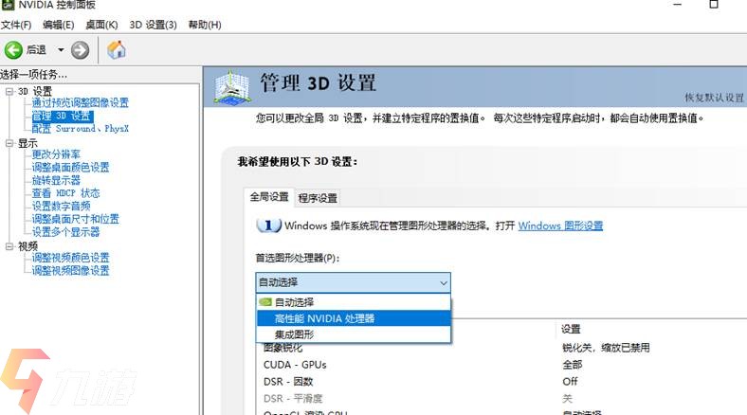Open the 文件(F) menu
The image size is (747, 415).
pyautogui.click(x=16, y=25)
